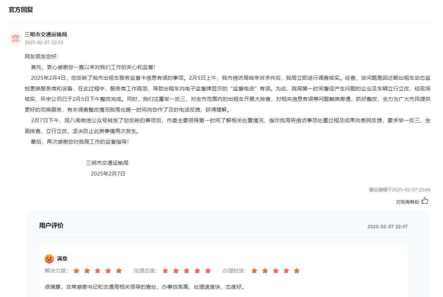This screenshot has height=297, width=443.
Task: Click the 对我有帮助 label
Action: 407,202
